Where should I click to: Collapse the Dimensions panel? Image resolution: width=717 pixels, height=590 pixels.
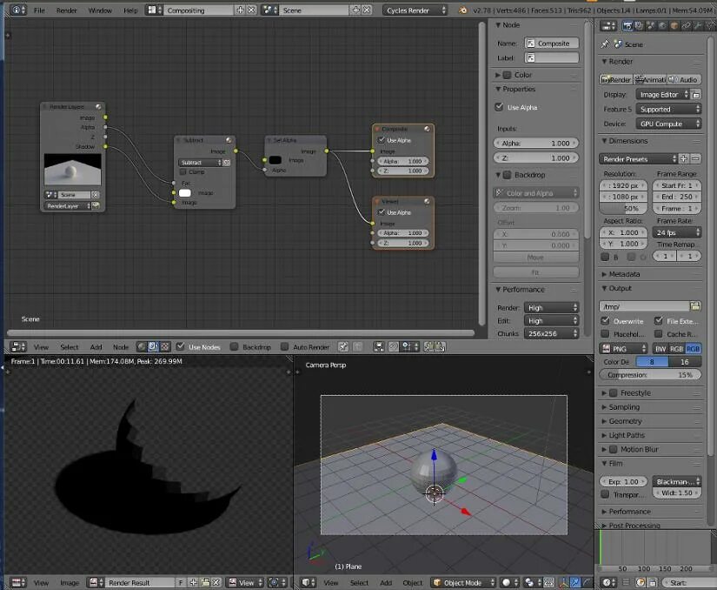tap(627, 141)
